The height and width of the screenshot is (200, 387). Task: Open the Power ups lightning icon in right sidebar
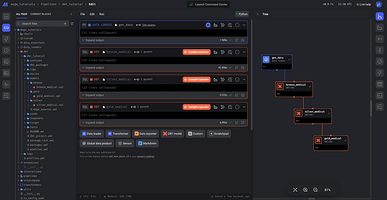[379, 73]
